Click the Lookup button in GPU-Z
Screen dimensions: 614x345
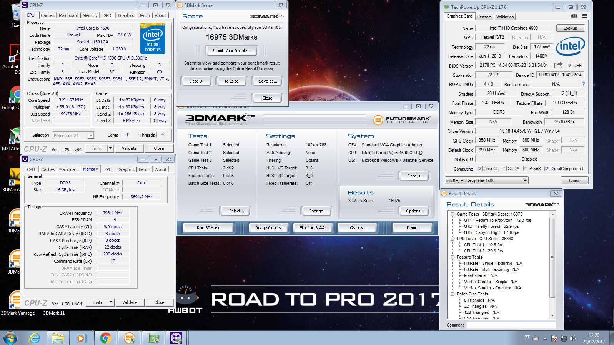pos(570,28)
